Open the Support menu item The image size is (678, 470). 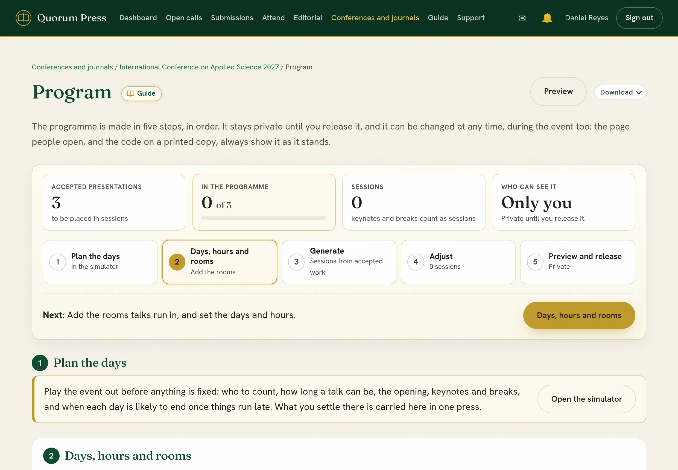(x=470, y=18)
